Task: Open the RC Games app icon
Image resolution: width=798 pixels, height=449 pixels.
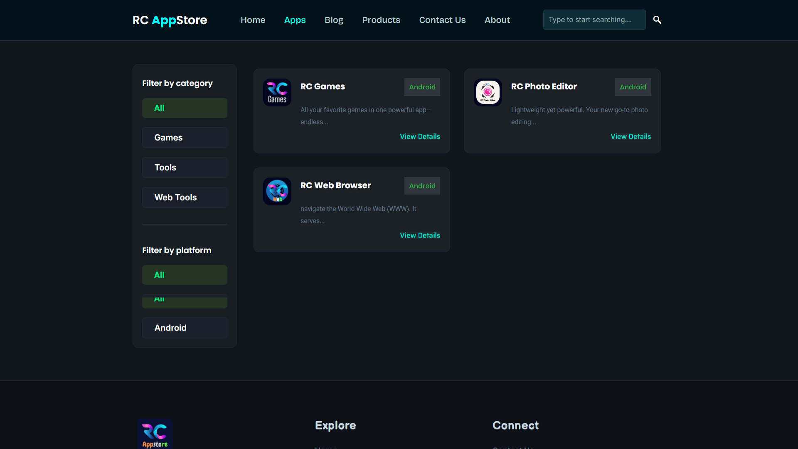Action: tap(277, 92)
